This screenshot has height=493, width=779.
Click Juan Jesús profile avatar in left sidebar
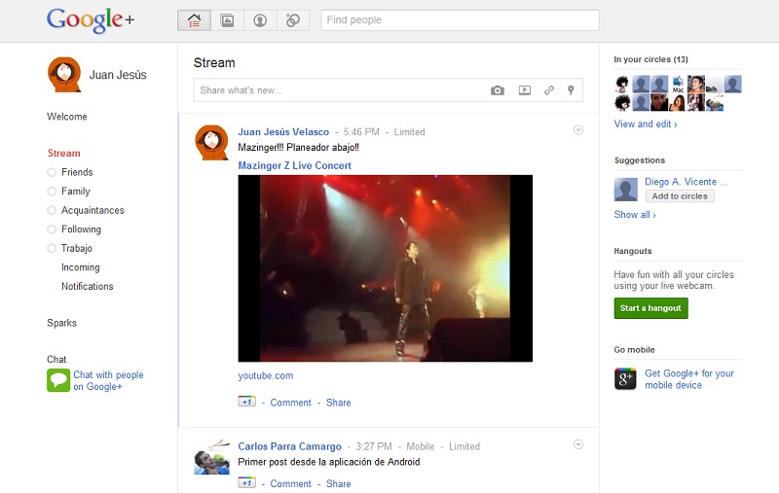tap(64, 75)
